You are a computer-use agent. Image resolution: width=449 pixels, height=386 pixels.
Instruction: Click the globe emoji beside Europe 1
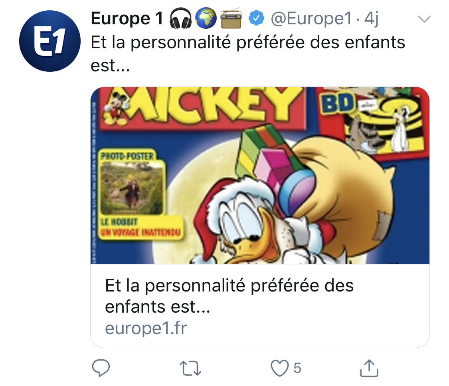(x=206, y=18)
